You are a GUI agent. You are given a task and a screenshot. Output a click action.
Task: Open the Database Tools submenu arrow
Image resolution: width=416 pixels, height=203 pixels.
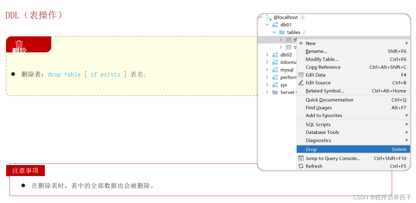click(407, 132)
